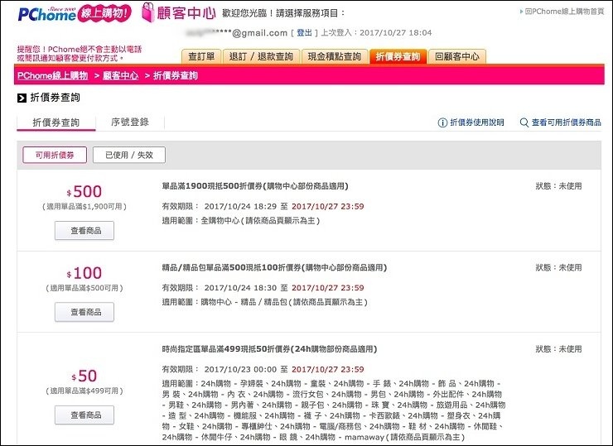Show 已使用 / 失效 coupons filter
Screen dimensions: 613x446
click(129, 155)
